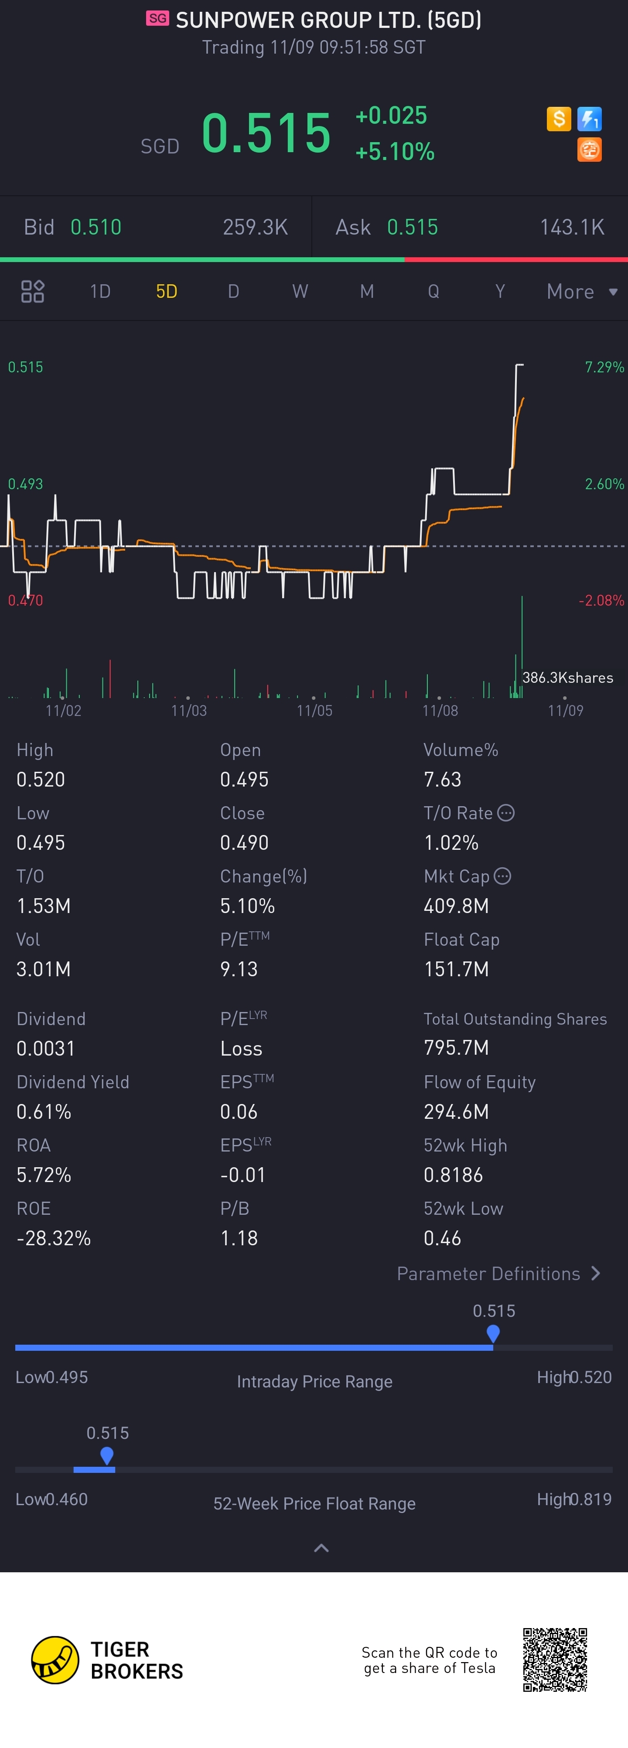Open T/O Rate info icon
This screenshot has width=628, height=1748.
[x=506, y=812]
